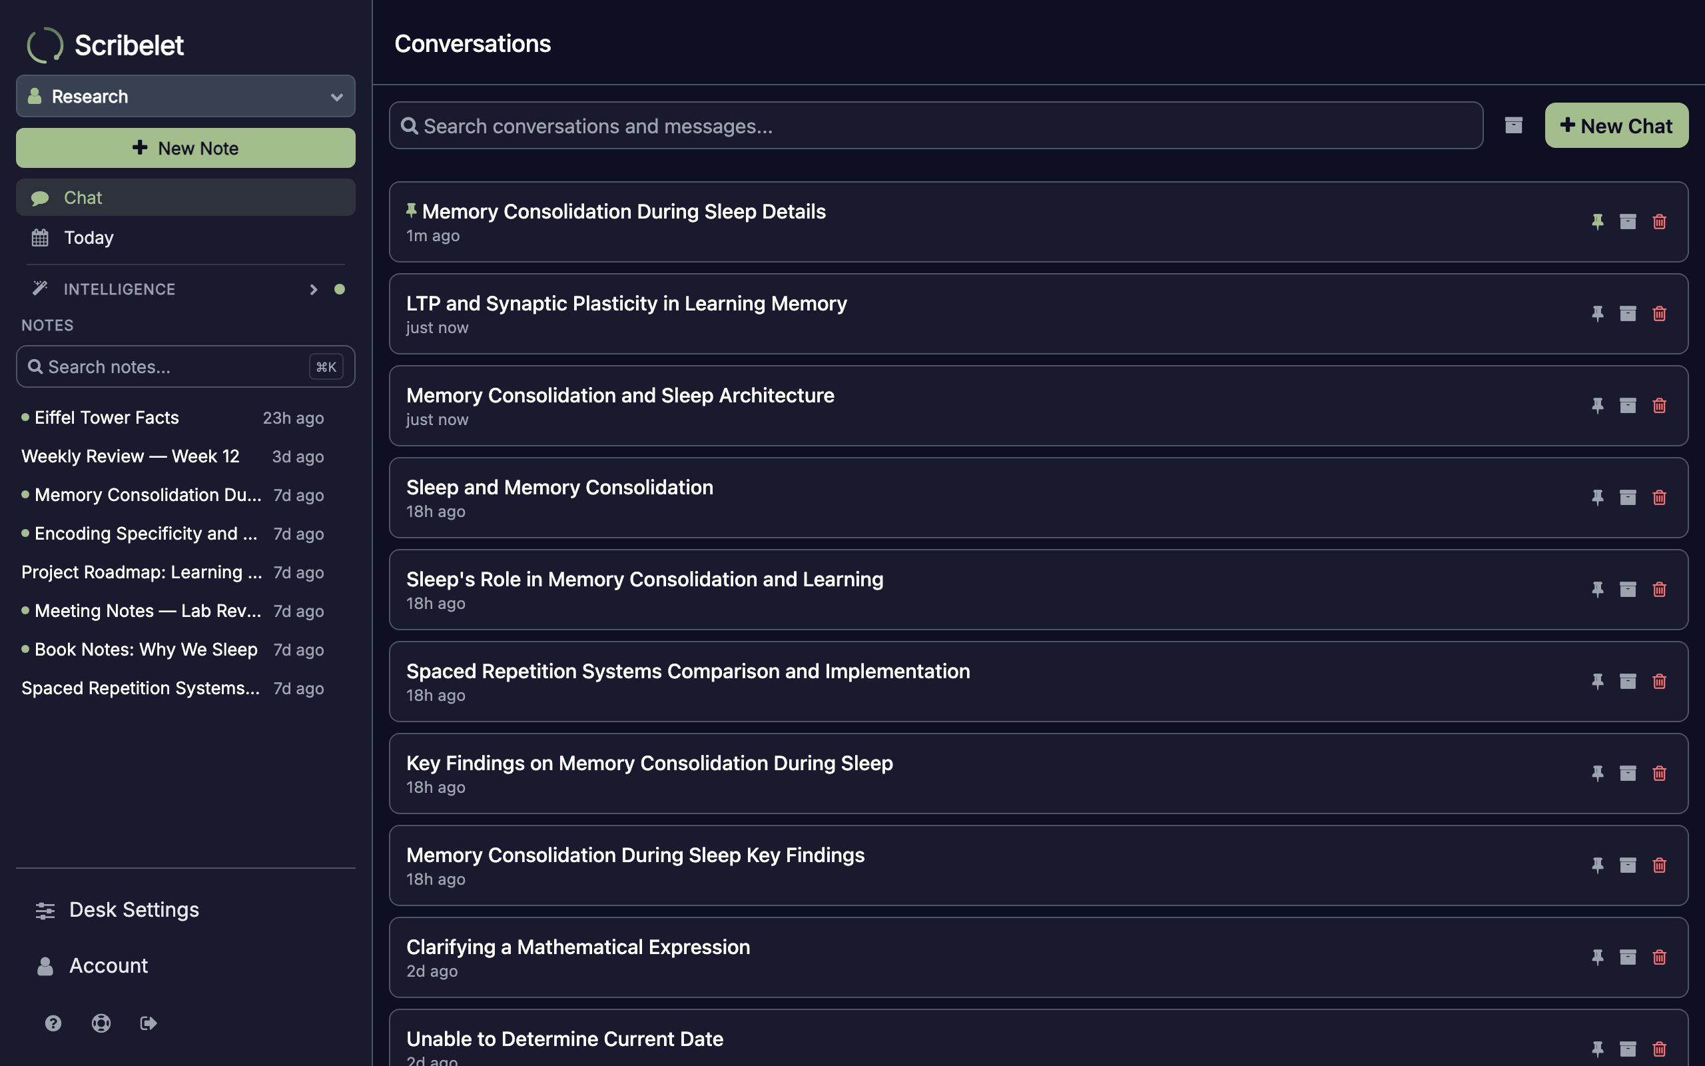Open Meeting Notes — Lab Rev... note
The height and width of the screenshot is (1066, 1705).
[172, 610]
